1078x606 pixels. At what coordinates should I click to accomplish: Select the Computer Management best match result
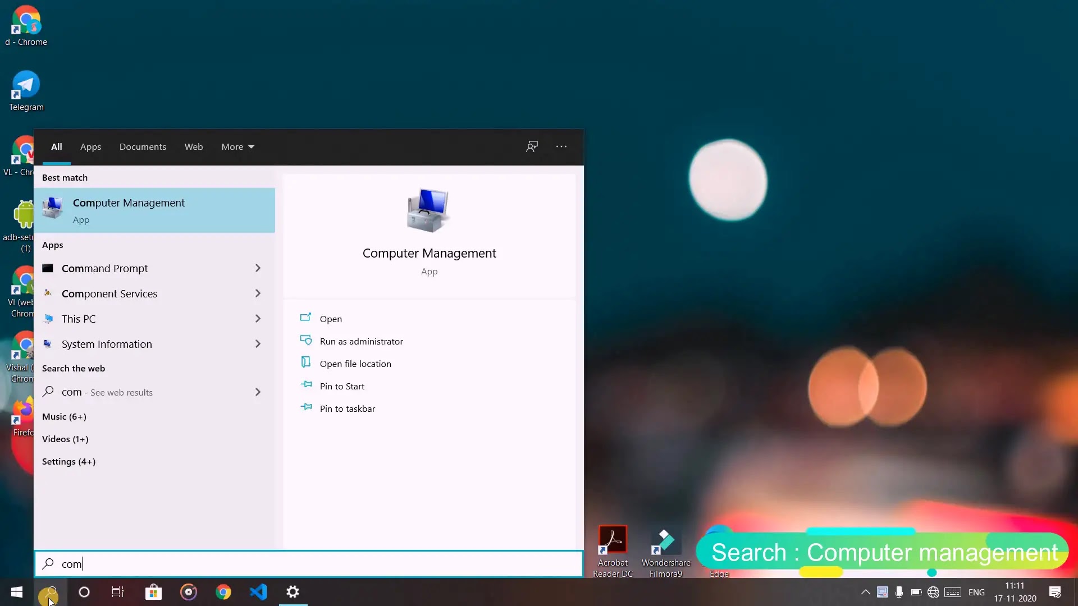[x=154, y=210]
